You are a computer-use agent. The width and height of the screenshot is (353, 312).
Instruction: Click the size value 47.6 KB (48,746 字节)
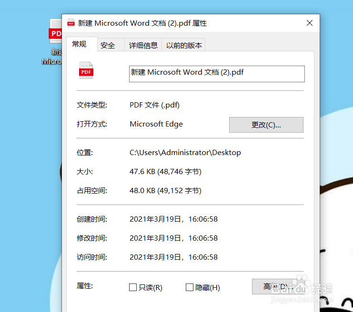(x=165, y=172)
